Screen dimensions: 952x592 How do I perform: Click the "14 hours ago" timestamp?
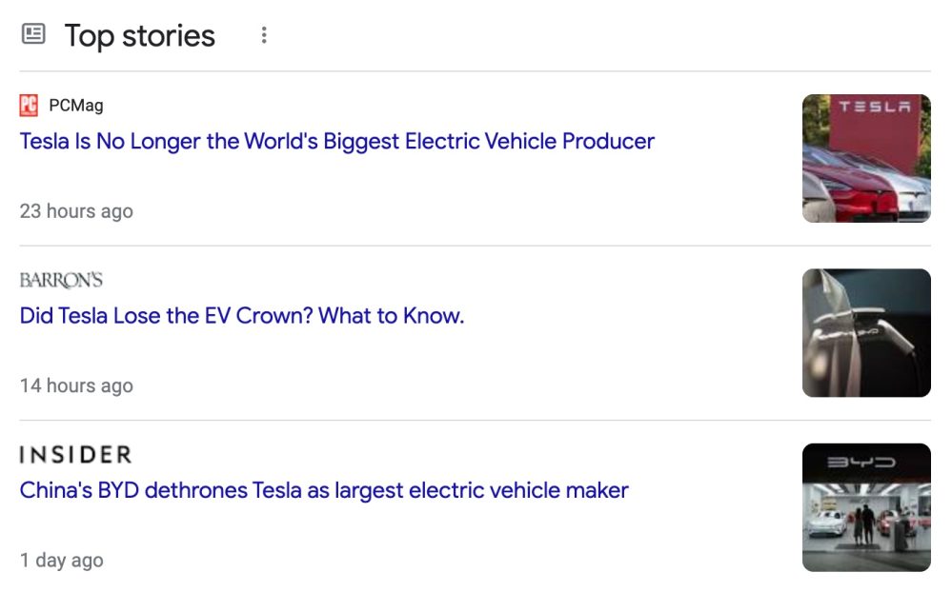pos(76,385)
